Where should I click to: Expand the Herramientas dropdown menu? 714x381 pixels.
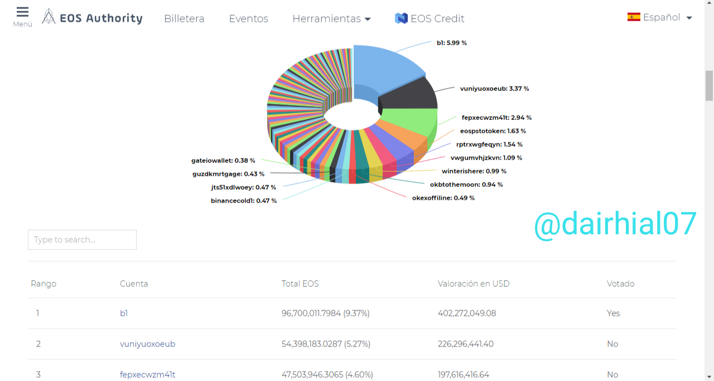click(331, 18)
